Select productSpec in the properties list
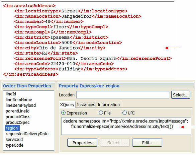 tap(18, 122)
